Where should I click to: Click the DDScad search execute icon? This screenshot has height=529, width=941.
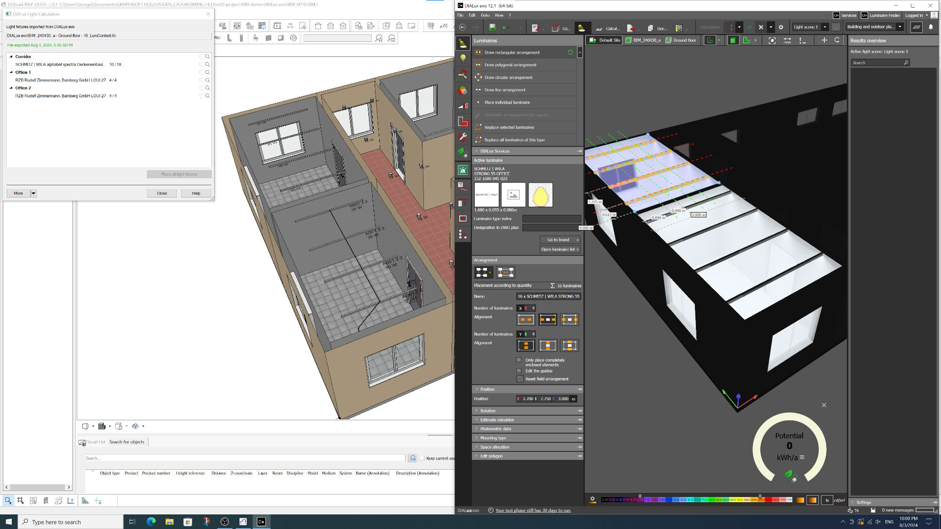[x=413, y=458]
